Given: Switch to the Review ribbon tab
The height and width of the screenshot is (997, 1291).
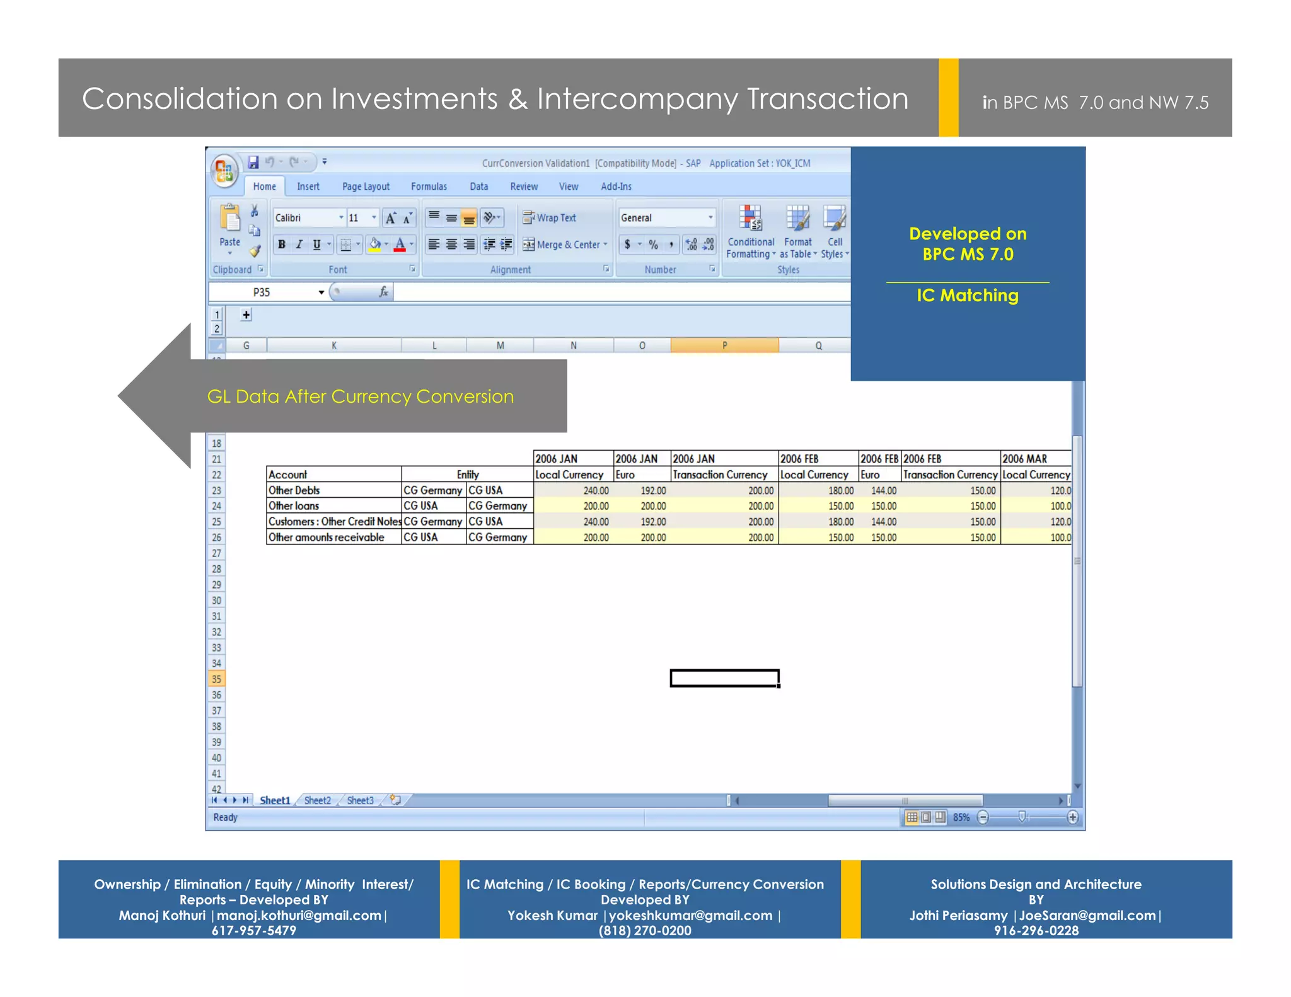Looking at the screenshot, I should click(x=524, y=187).
